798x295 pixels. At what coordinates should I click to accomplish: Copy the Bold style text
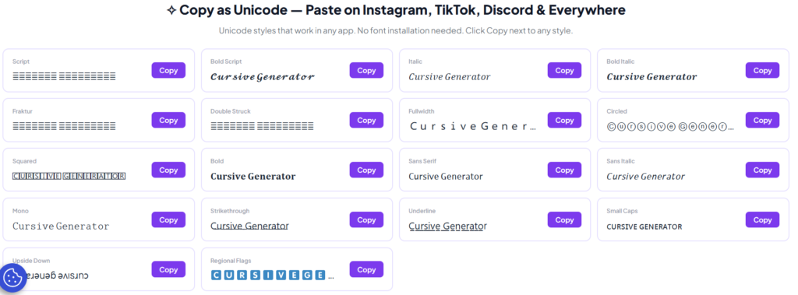(366, 170)
